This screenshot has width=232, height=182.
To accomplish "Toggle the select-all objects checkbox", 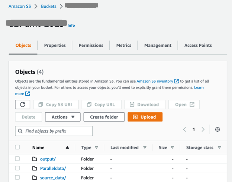I will [x=17, y=147].
